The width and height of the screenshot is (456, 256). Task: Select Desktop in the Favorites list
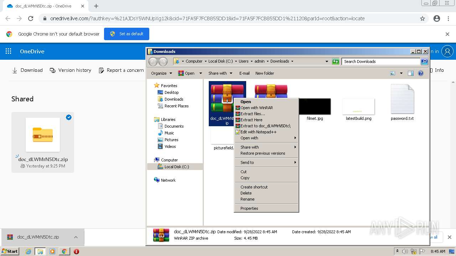168,92
